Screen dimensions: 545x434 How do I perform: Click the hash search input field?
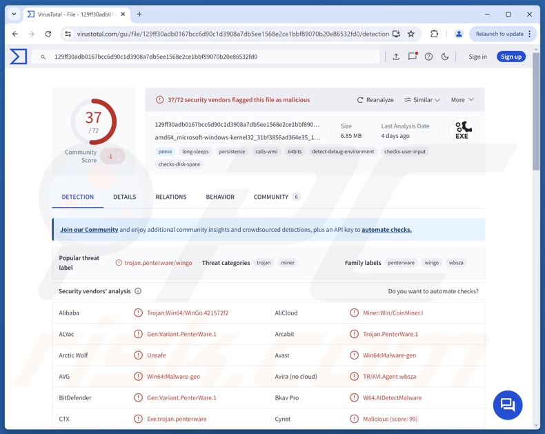pyautogui.click(x=206, y=57)
